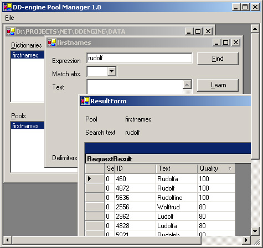Select firstnames in the Pools list
The height and width of the screenshot is (248, 263).
28,126
